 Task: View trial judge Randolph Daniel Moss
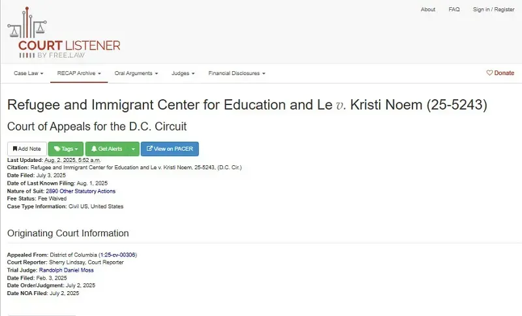tap(67, 270)
